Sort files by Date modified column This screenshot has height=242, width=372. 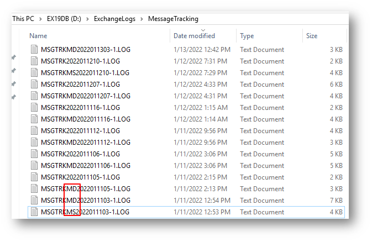[195, 36]
